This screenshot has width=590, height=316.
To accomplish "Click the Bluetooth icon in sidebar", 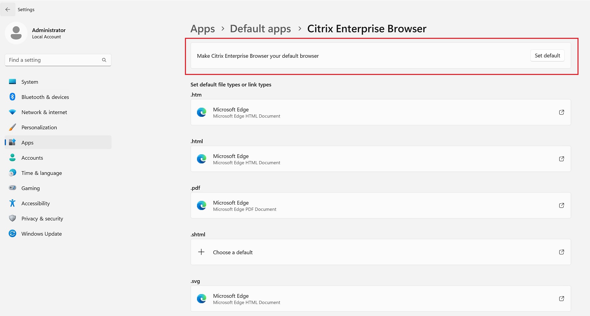I will pyautogui.click(x=13, y=97).
